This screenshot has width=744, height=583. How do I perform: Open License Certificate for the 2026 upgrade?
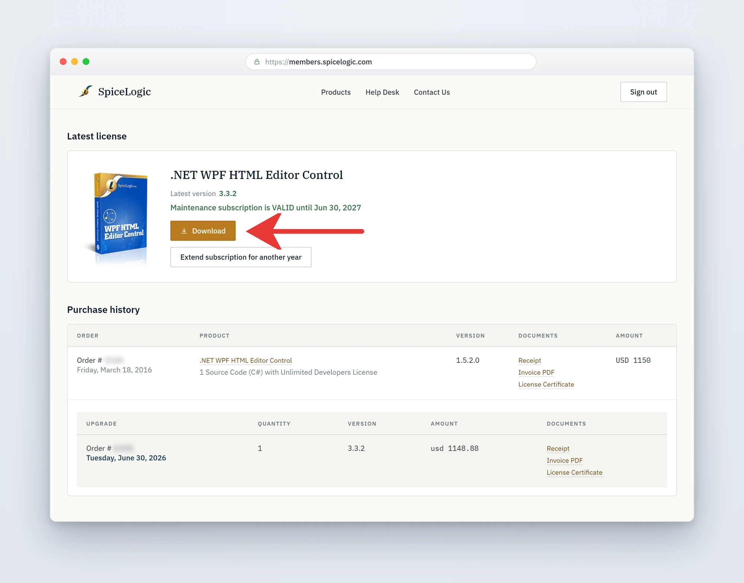(x=574, y=472)
